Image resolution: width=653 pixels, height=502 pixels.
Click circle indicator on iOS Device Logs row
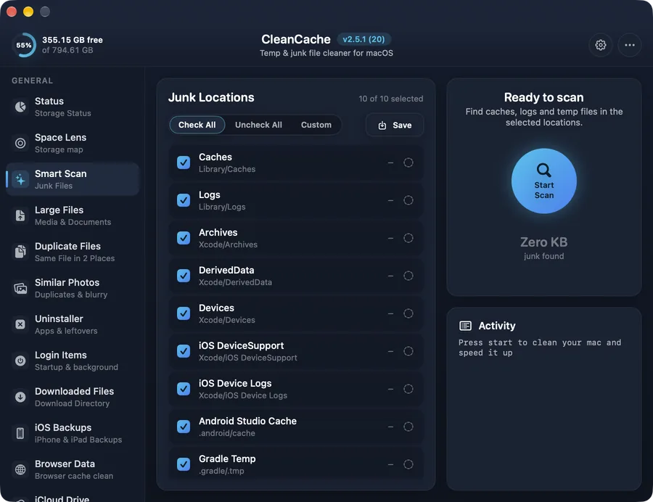pos(408,389)
